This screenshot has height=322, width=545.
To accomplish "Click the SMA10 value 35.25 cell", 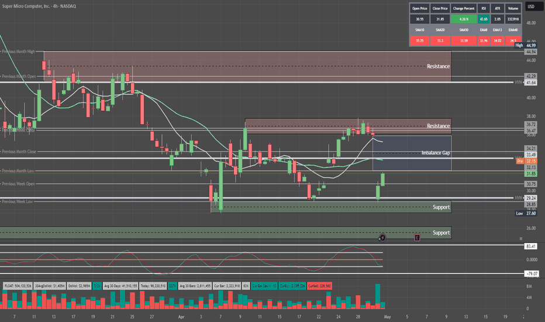I will click(419, 40).
